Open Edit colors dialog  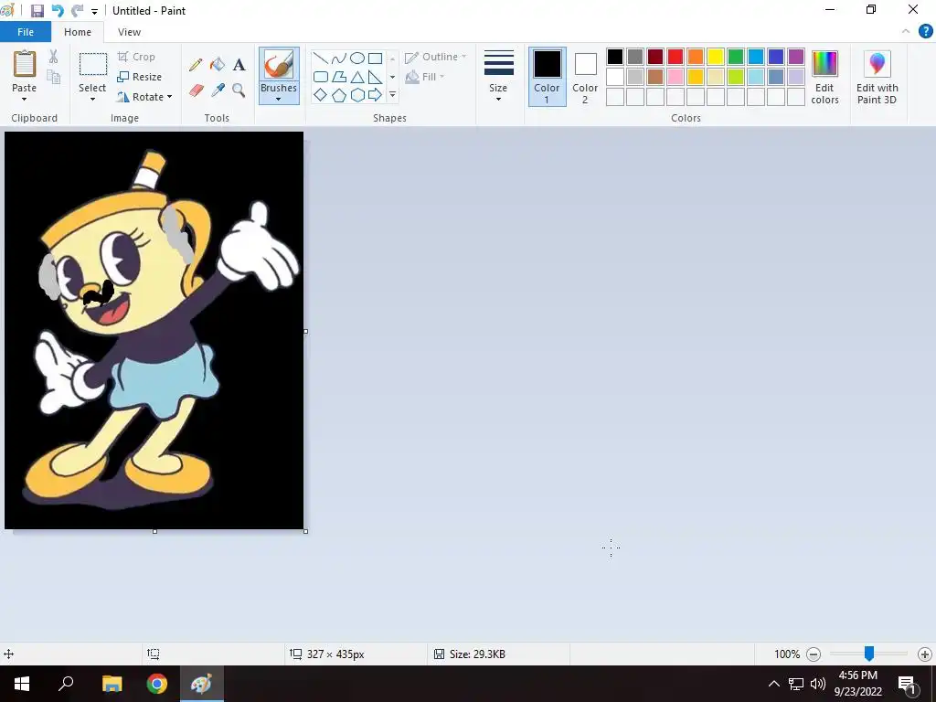(825, 78)
